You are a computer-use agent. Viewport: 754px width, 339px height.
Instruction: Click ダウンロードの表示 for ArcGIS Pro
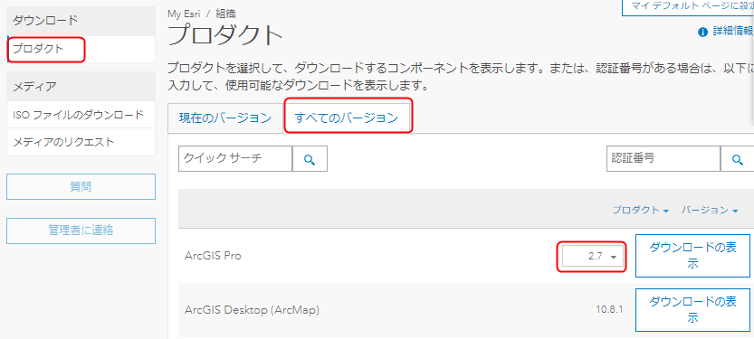pyautogui.click(x=693, y=256)
